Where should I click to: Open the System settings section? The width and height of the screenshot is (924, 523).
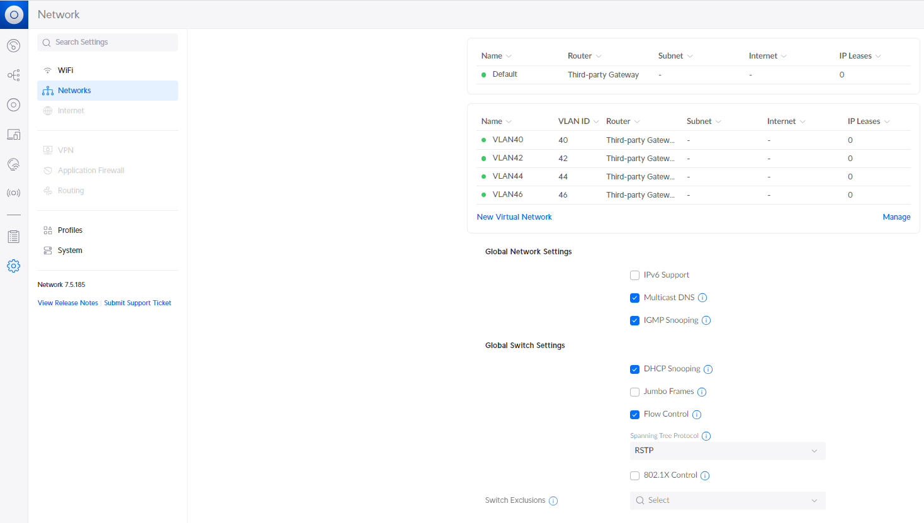click(108, 250)
